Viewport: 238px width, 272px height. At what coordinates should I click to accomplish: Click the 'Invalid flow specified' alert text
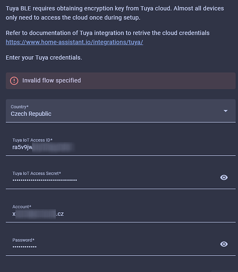(52, 81)
